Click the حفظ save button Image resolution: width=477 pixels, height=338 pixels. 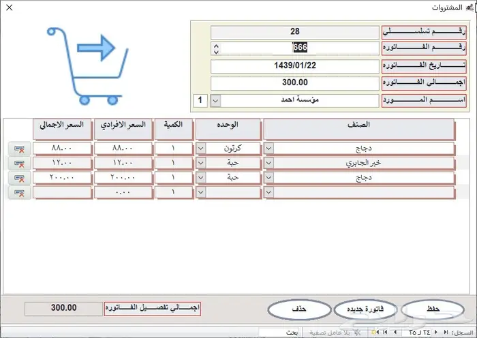tap(433, 309)
